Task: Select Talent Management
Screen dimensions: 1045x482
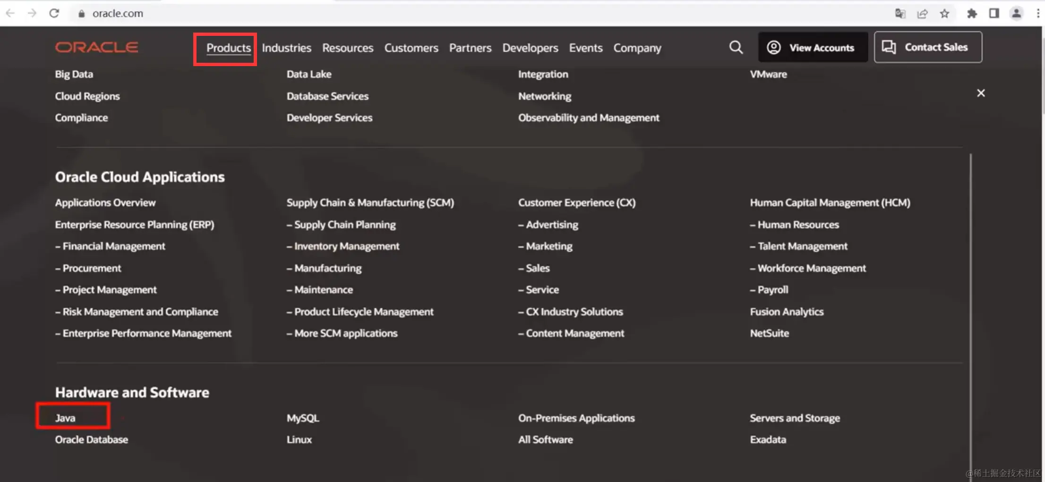Action: (799, 246)
